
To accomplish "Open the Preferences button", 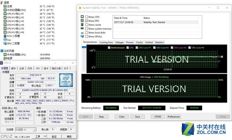I will coord(174,117).
